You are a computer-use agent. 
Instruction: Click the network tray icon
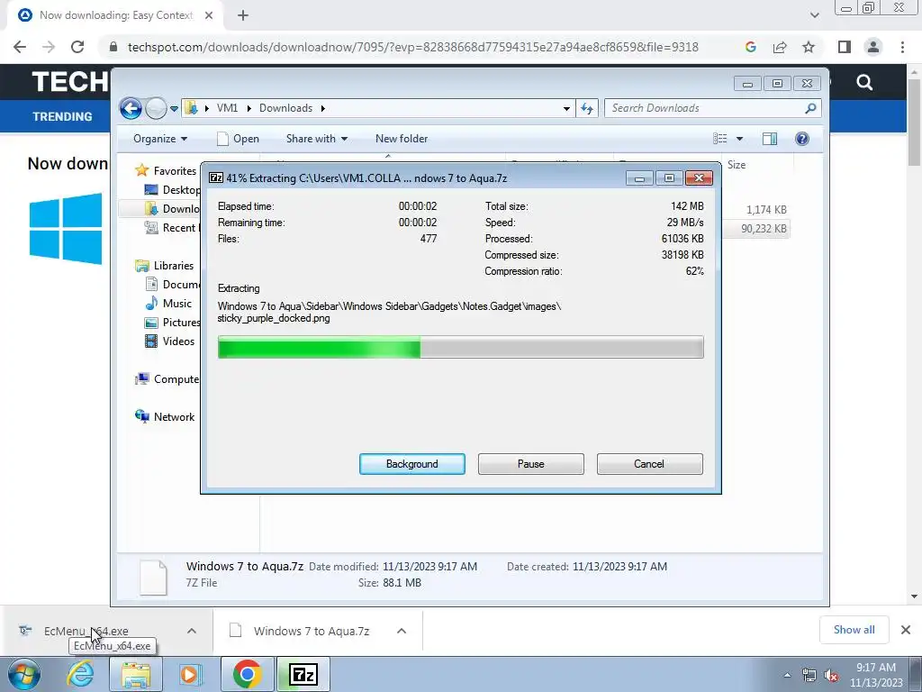point(809,676)
